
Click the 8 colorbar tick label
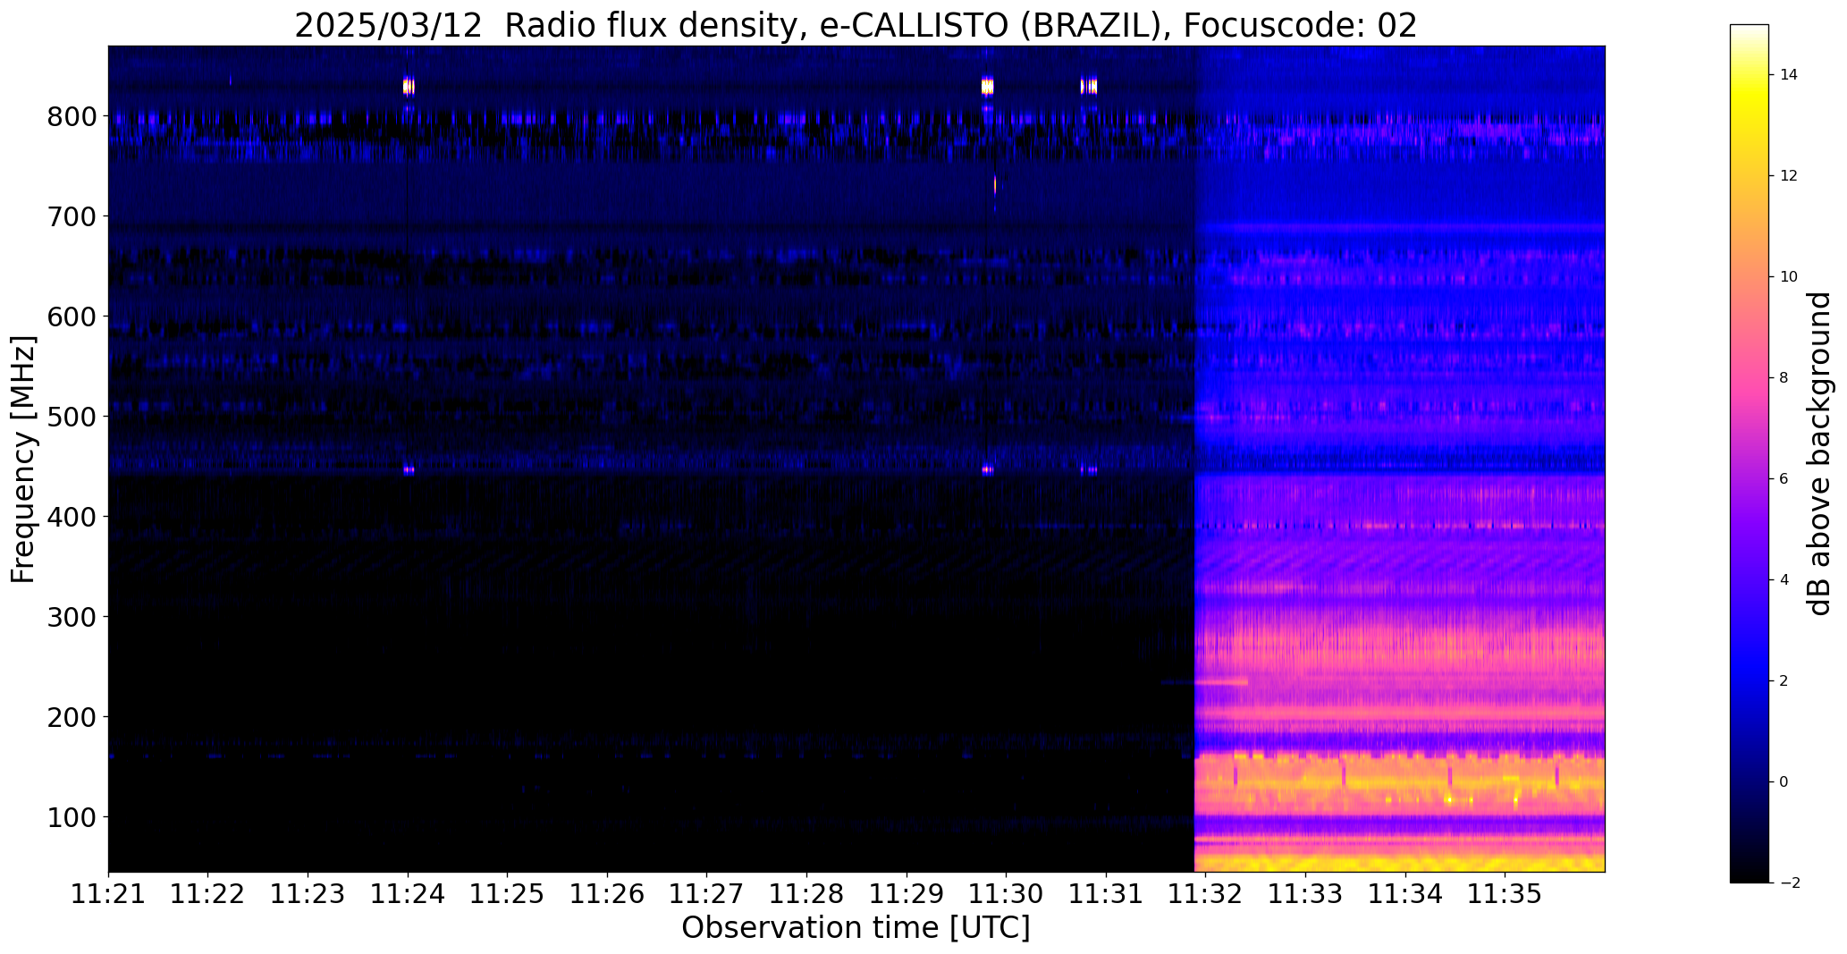(x=1784, y=378)
